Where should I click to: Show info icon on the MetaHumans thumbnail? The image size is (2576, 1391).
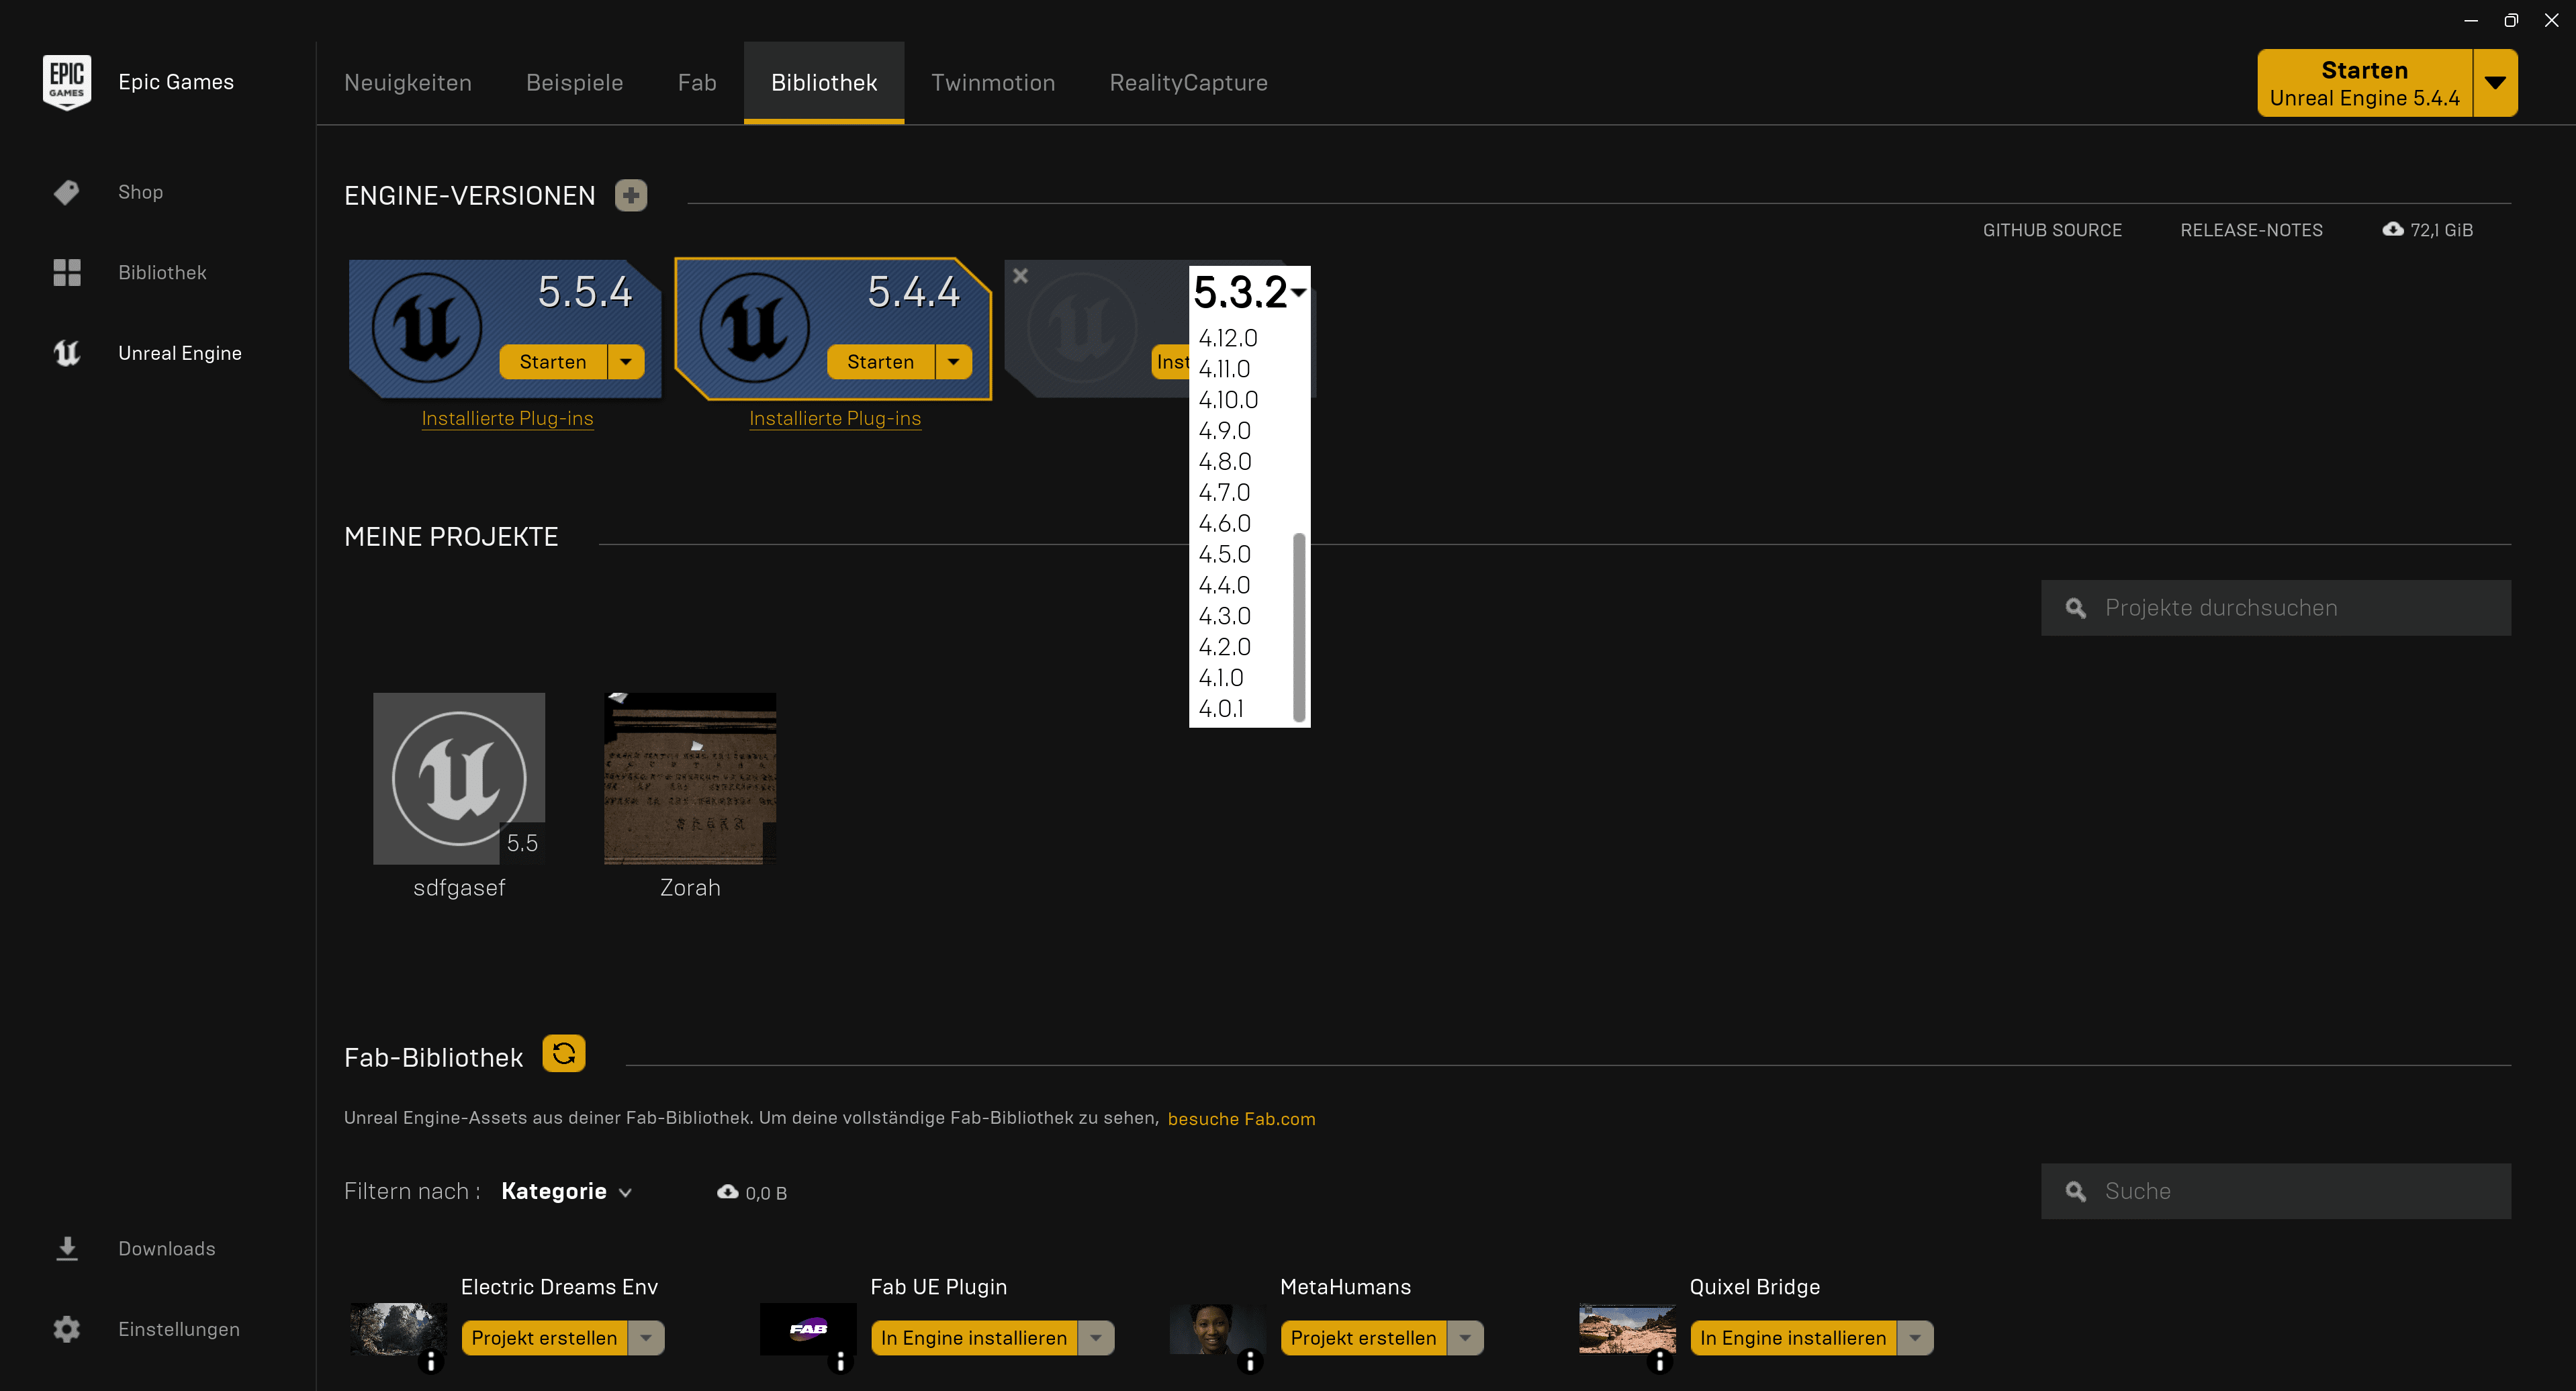(1250, 1361)
